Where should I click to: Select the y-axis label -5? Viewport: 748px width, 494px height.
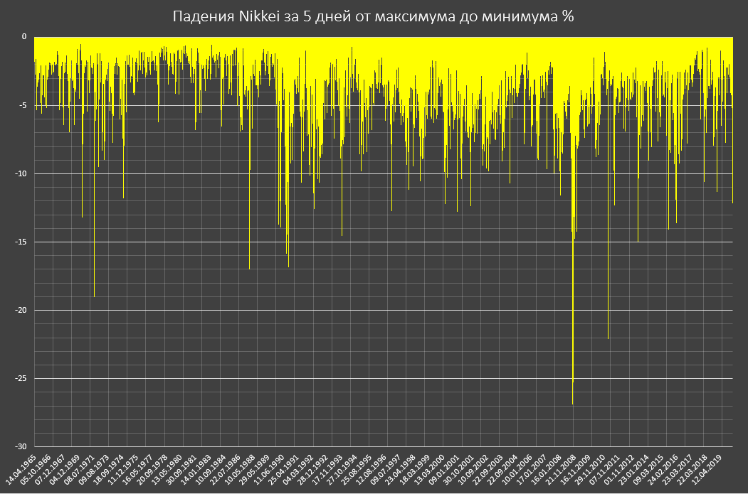point(23,105)
